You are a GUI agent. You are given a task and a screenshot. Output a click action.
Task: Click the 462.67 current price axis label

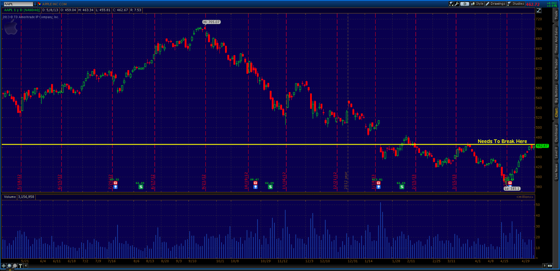542,146
